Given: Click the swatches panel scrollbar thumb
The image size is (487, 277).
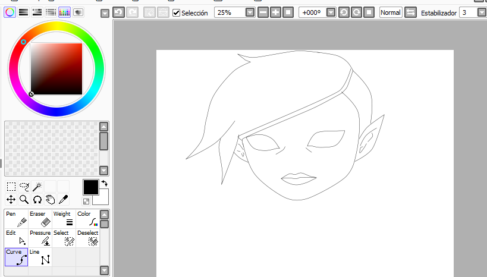Looking at the screenshot, I should (x=103, y=141).
